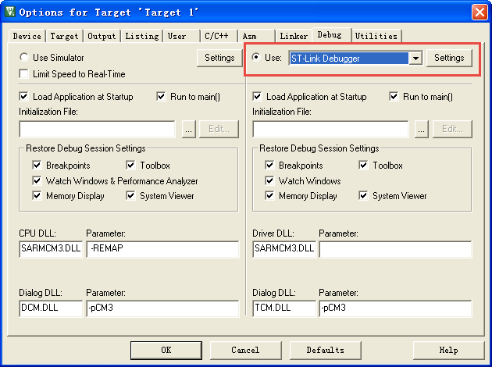This screenshot has width=492, height=367.
Task: Toggle simulator Breakpoints checkbox
Action: [37, 165]
